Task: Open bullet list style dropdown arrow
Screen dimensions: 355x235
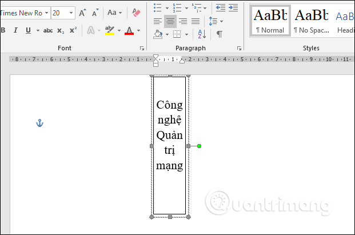Action: (x=167, y=8)
